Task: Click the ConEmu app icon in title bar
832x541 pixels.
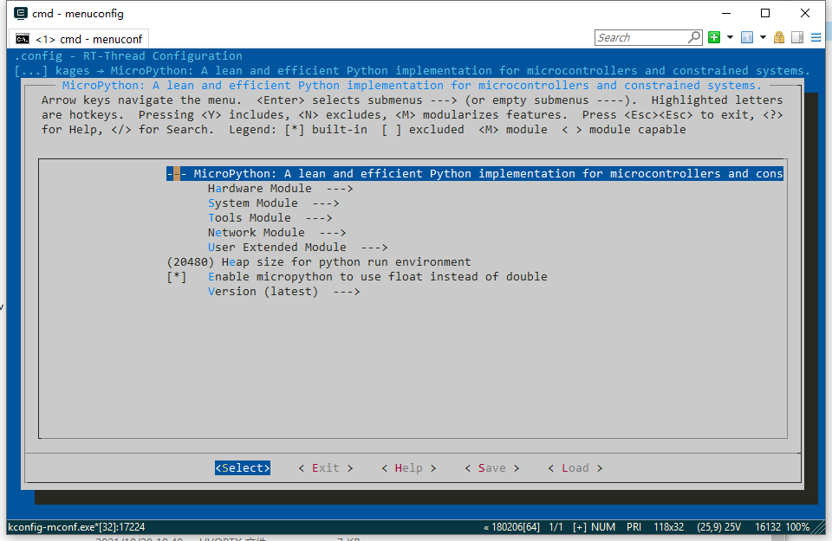Action: [x=21, y=13]
